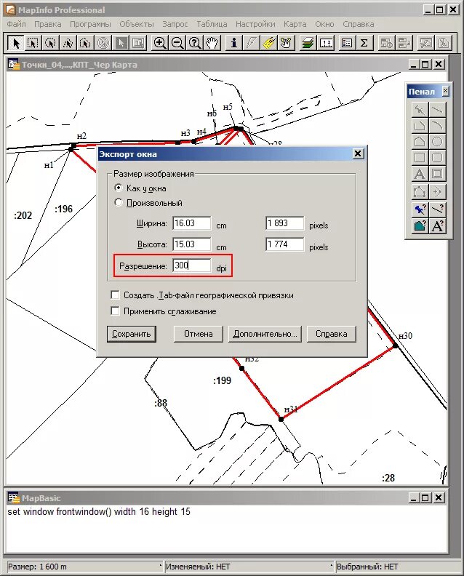Click the width pixels field showing 1 893
This screenshot has width=464, height=576.
tap(284, 223)
